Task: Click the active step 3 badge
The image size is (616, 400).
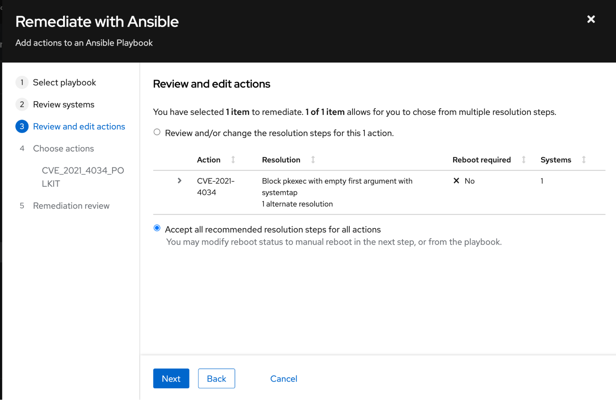Action: (22, 126)
